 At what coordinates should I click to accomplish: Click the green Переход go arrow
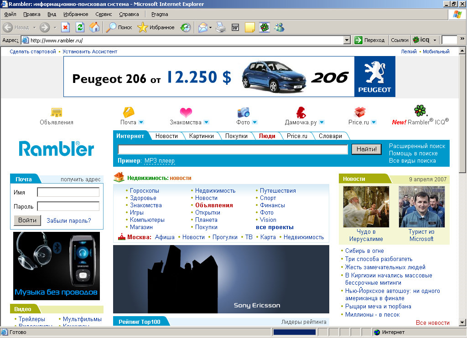(358, 40)
